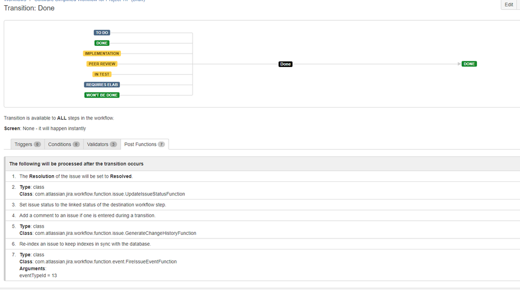
Task: Select the Post Functions tab
Action: click(x=145, y=144)
